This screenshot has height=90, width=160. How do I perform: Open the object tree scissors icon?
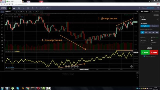point(2,58)
